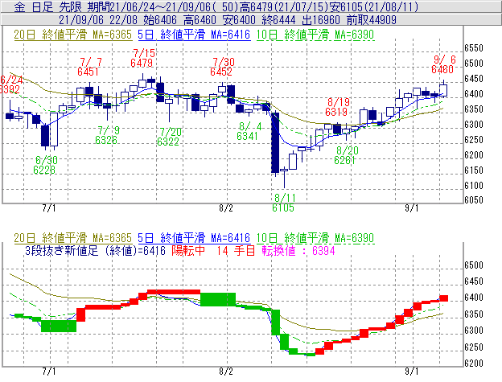Select the 7/9 6326 low label
502x382 pixels.
(107, 135)
